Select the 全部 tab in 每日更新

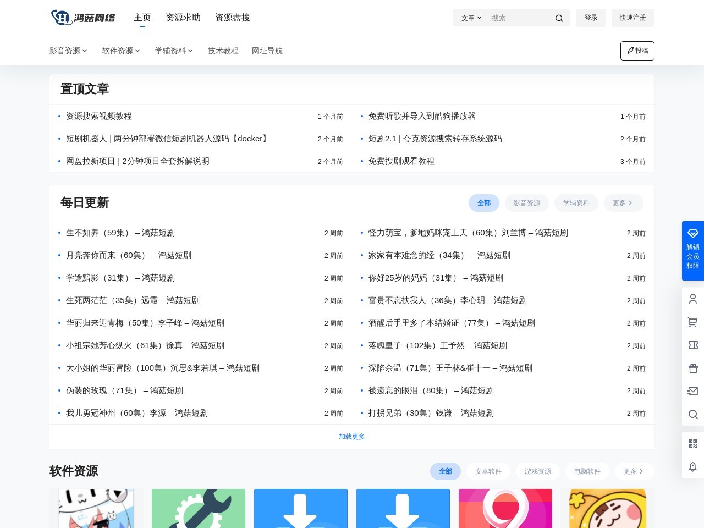click(484, 203)
